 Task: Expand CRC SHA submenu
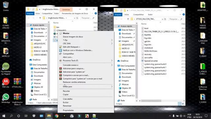pyautogui.click(x=86, y=43)
